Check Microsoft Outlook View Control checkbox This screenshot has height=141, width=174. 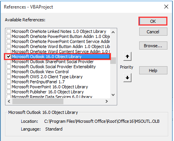[x=9, y=72]
